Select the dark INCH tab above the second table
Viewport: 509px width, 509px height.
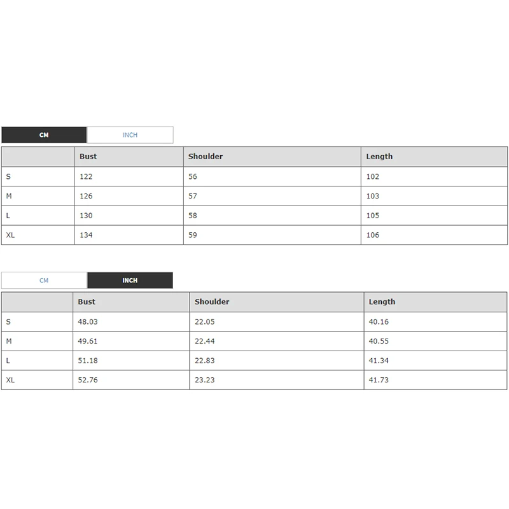pos(130,281)
